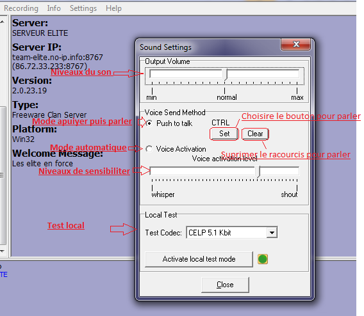This screenshot has height=316, width=364.
Task: Select the Voice Activation radio button
Action: coord(149,149)
